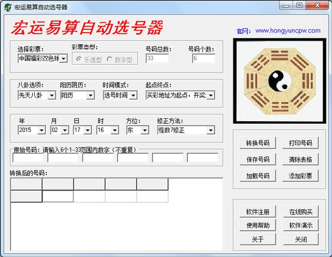Close the window with red X button
Image resolution: width=332 pixels, height=257 pixels.
(x=317, y=6)
